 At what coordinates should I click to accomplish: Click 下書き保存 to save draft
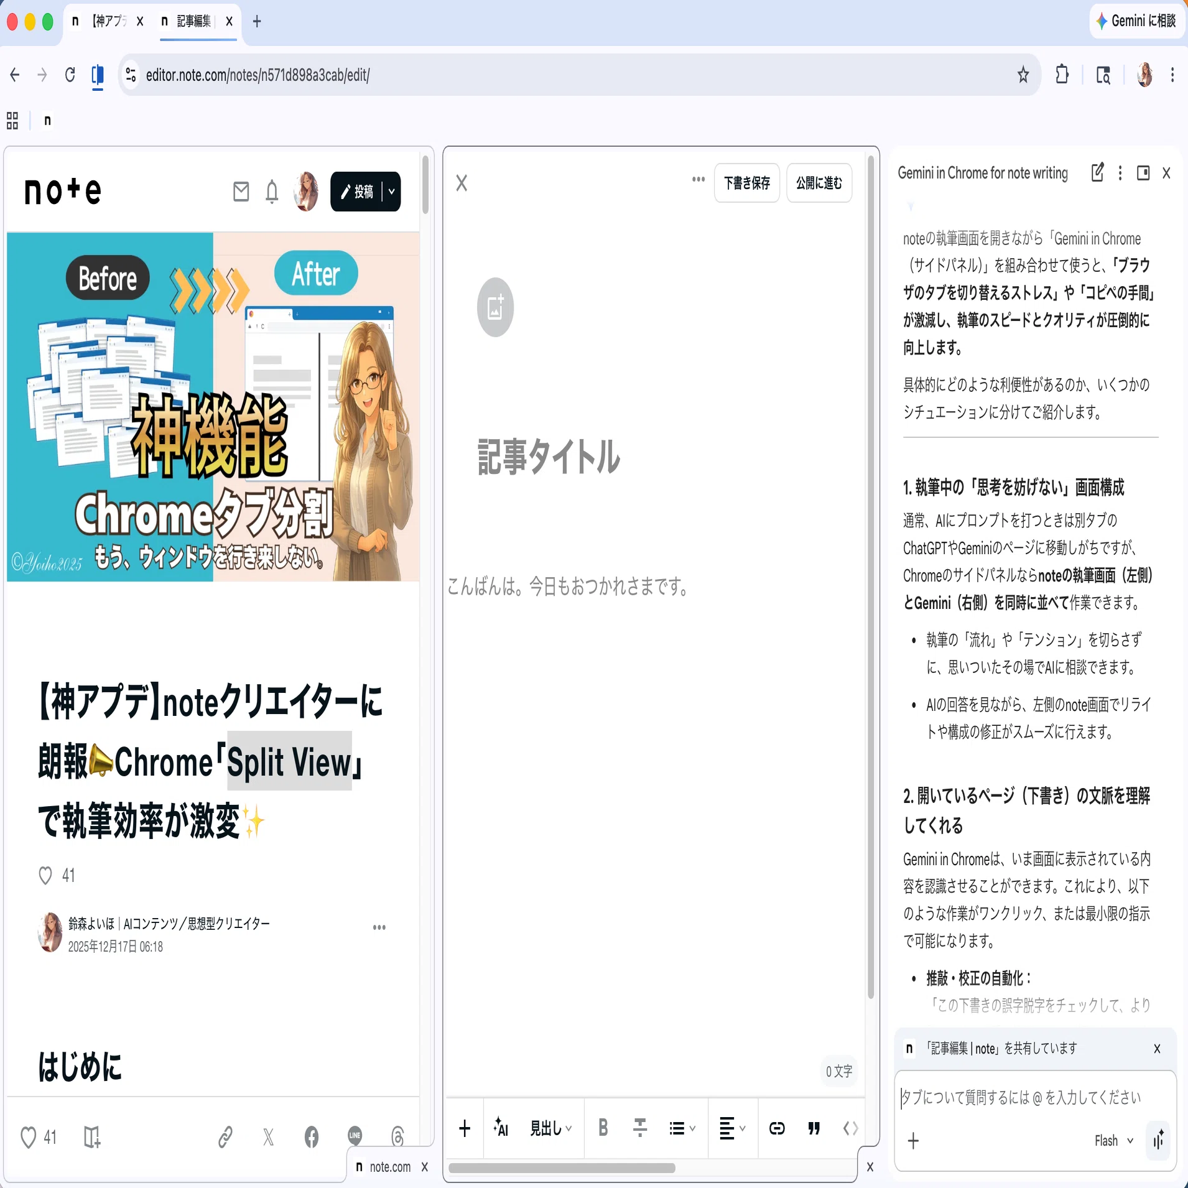click(747, 183)
